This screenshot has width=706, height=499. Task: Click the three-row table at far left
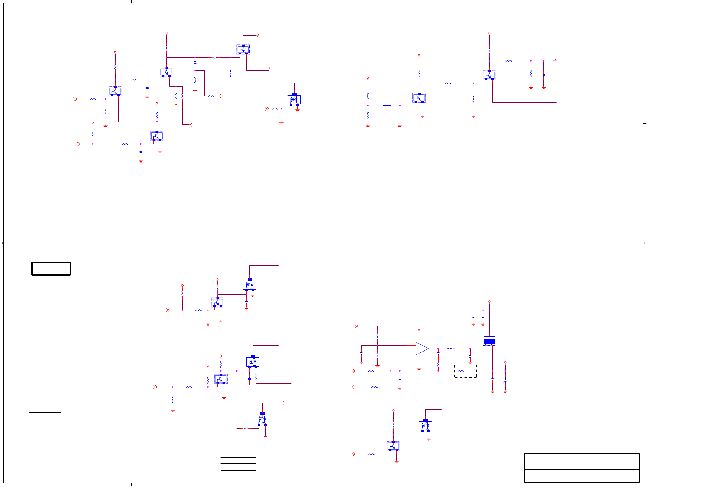45,403
